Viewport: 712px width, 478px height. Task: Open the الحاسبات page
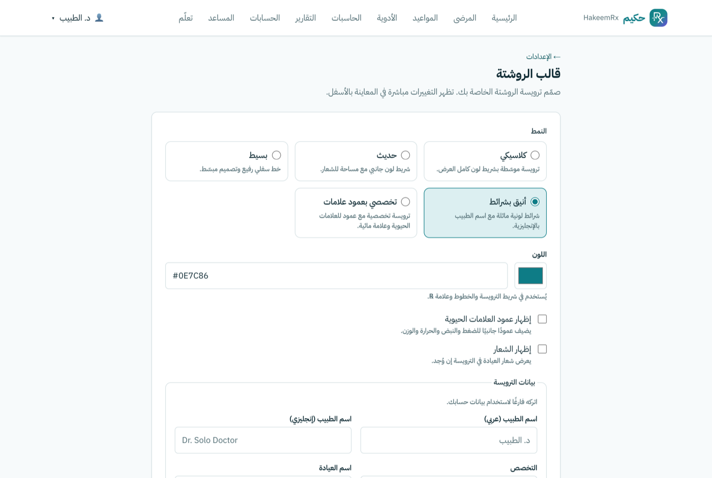[x=346, y=18]
